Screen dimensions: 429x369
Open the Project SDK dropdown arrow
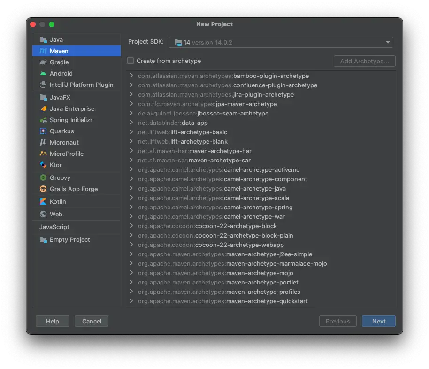[388, 42]
